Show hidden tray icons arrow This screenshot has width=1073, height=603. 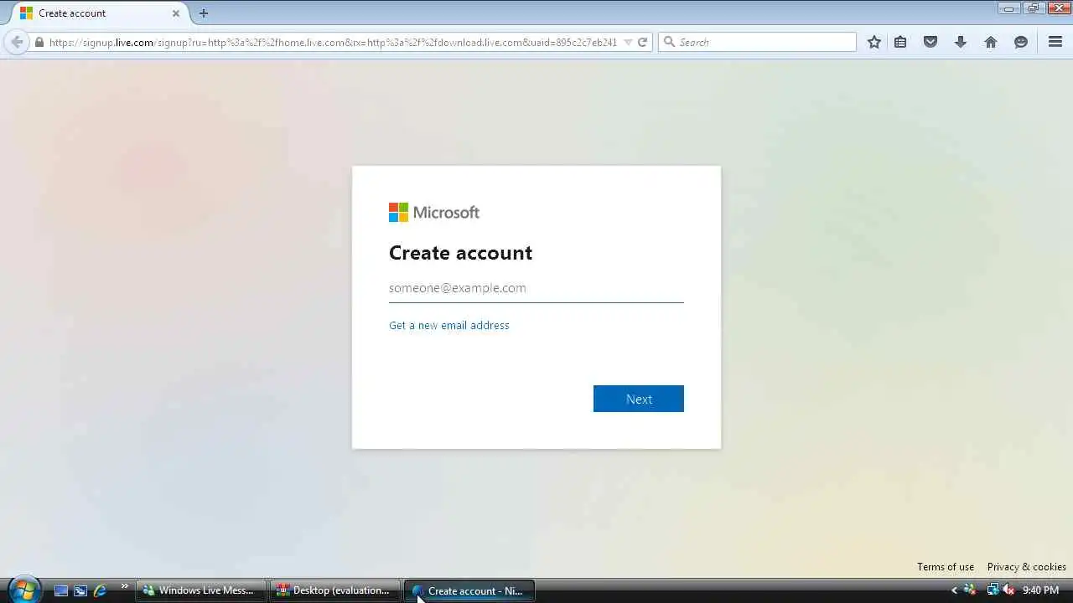pyautogui.click(x=953, y=590)
